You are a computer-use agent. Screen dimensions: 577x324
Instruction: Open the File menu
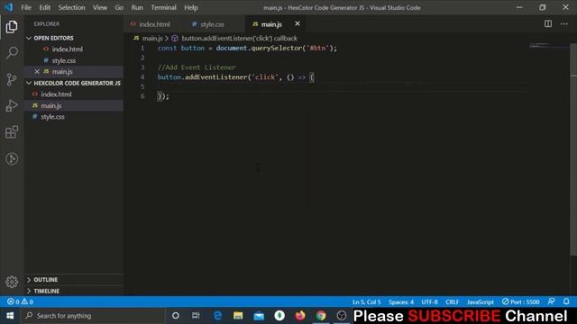tap(26, 7)
